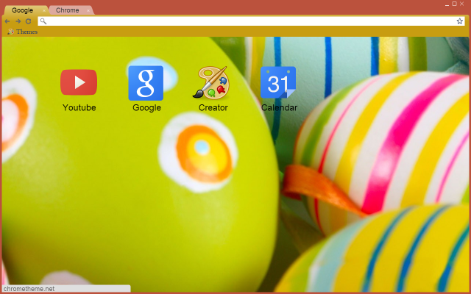The image size is (471, 294).
Task: Open the Themes bookmark in bookmarks bar
Action: (22, 32)
